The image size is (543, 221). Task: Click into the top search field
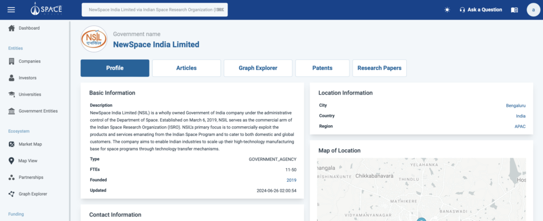tap(154, 10)
